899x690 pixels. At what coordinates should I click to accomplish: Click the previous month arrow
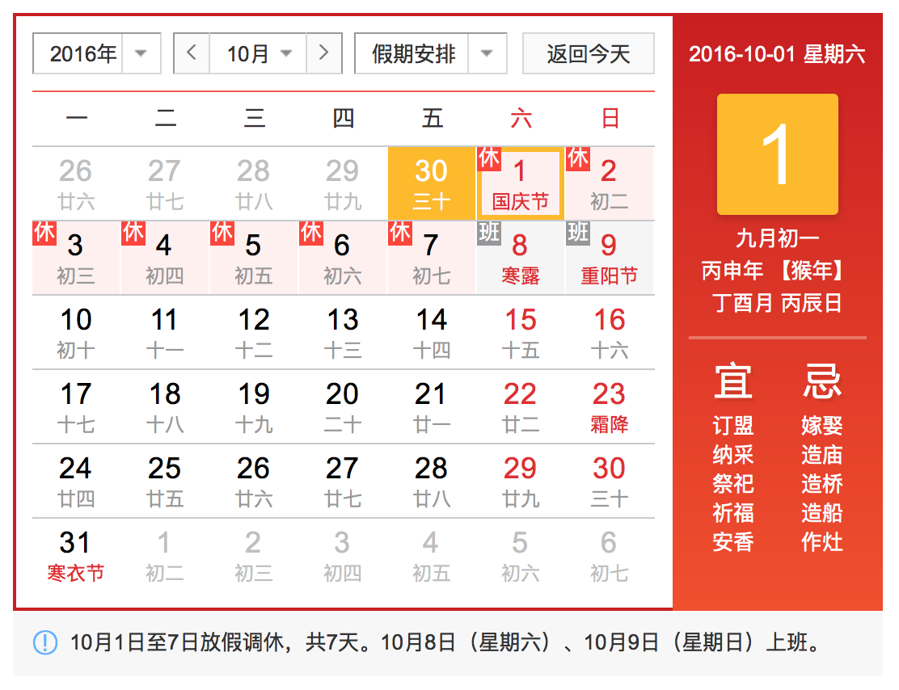pos(192,53)
